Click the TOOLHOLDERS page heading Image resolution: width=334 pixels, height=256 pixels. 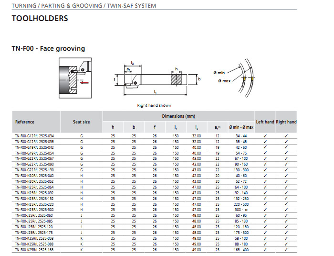pos(40,19)
